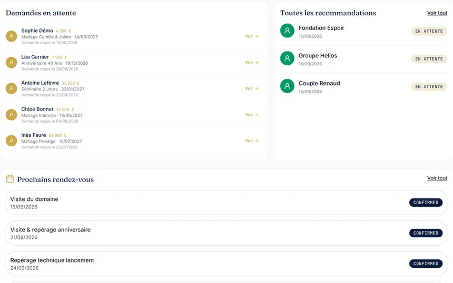Select the Antoine Lefèvre name

[40, 83]
